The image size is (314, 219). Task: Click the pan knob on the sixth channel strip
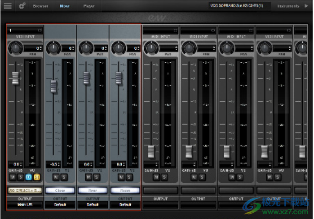click(x=189, y=48)
